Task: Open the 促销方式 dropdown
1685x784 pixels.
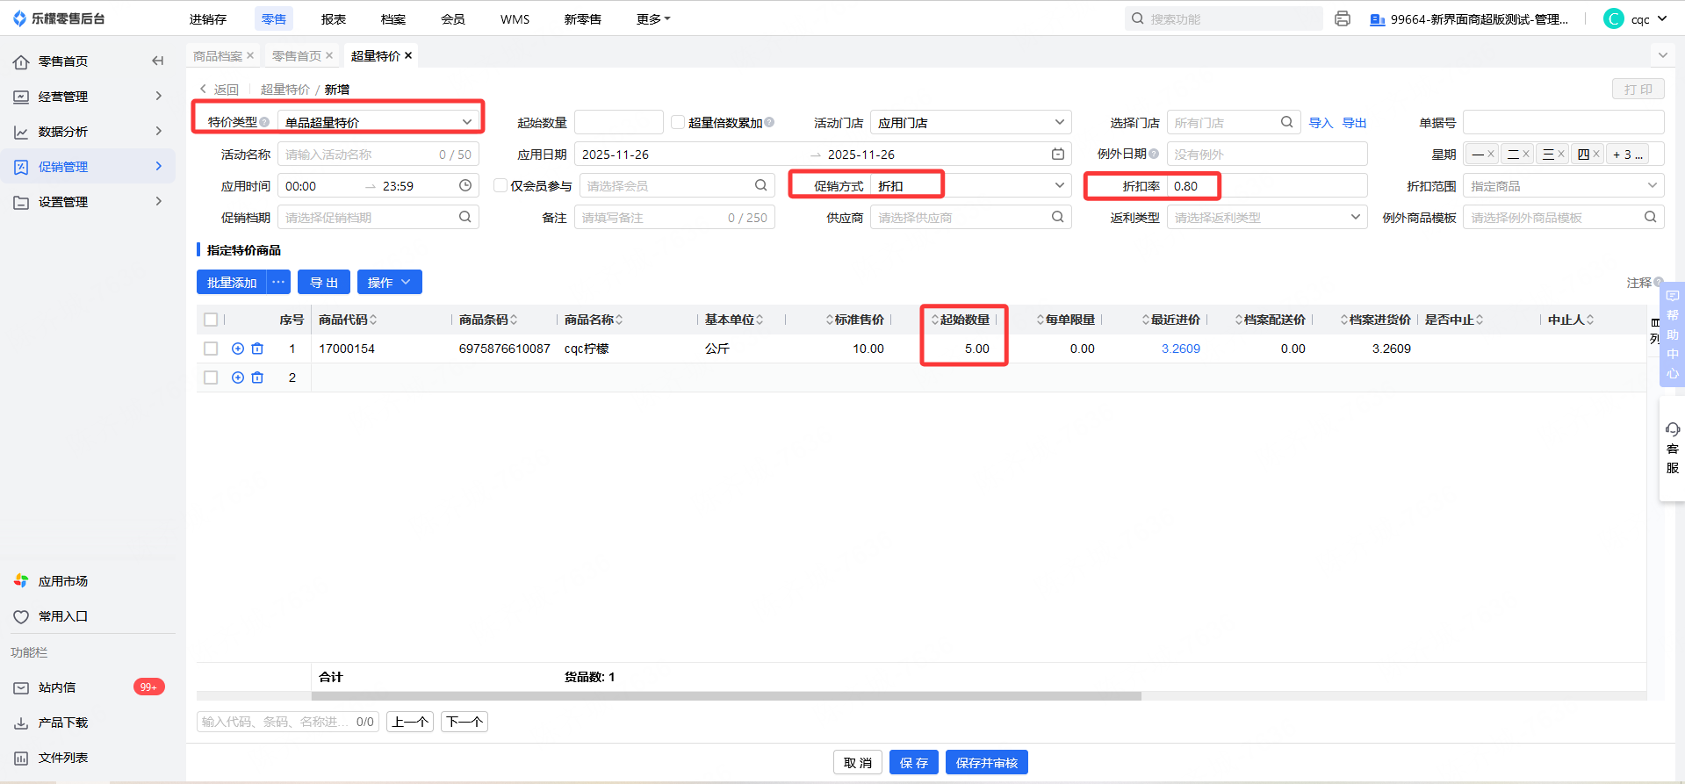Action: [x=971, y=185]
